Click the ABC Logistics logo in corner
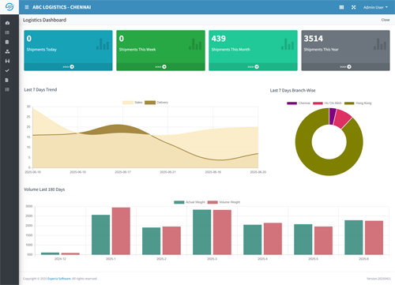The width and height of the screenshot is (395, 285). [x=9, y=7]
